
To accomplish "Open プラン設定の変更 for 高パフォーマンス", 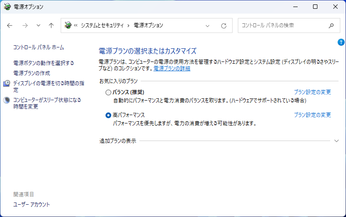I will pos(313,115).
